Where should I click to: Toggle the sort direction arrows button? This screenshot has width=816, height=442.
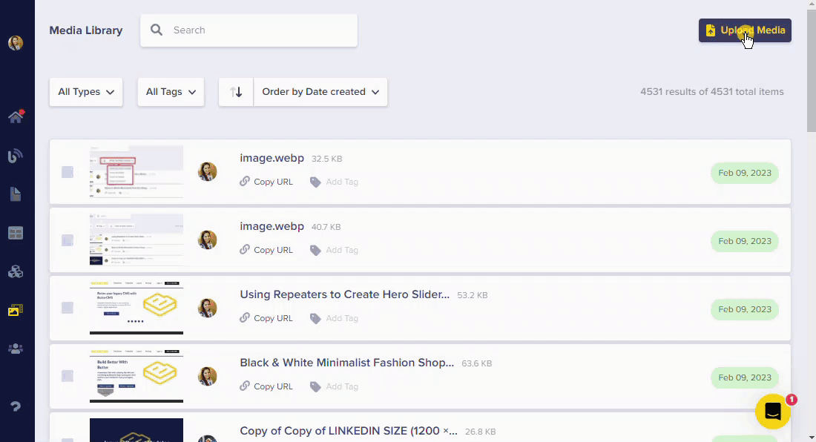(x=236, y=92)
